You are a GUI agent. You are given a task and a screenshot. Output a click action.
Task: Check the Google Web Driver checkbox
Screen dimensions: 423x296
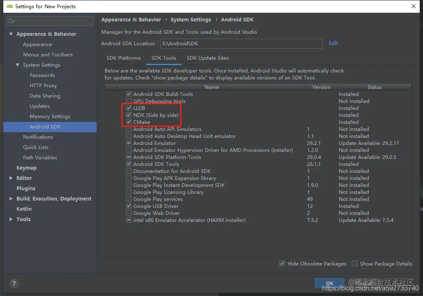coord(129,213)
